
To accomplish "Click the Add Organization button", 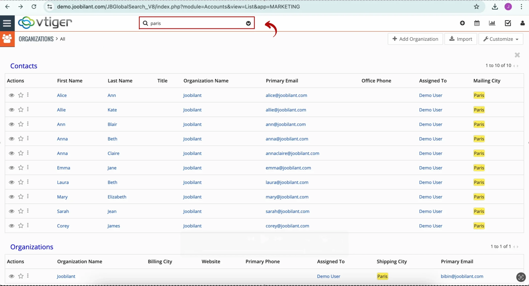I will 415,39.
